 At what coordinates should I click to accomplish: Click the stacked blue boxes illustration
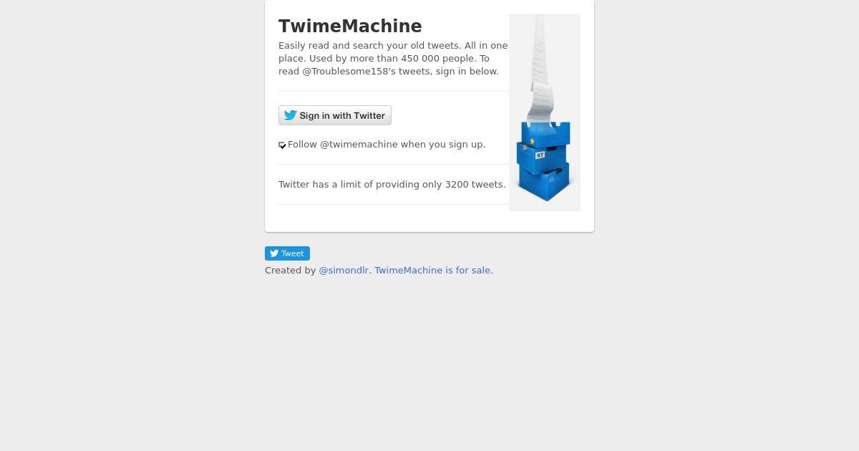click(544, 162)
